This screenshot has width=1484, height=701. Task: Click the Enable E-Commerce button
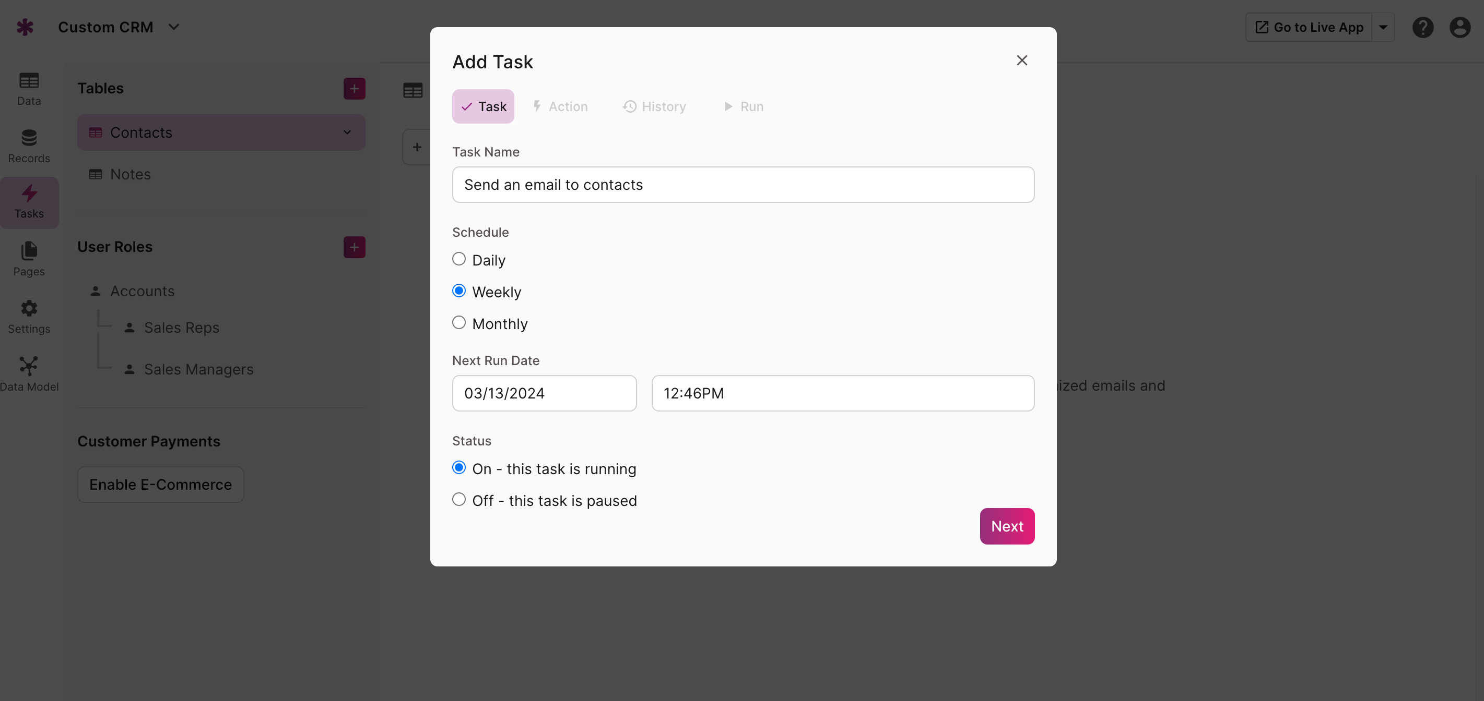[x=161, y=485]
